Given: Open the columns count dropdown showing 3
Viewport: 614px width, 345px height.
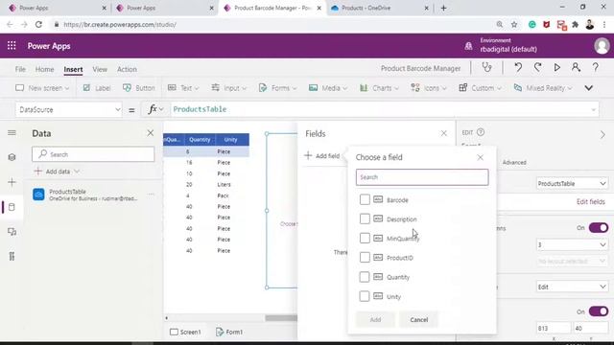Looking at the screenshot, I should 572,245.
